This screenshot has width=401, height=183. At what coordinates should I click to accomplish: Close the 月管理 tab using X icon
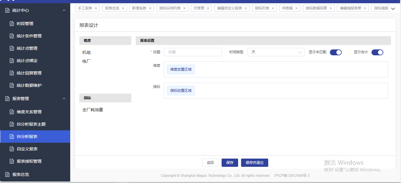pyautogui.click(x=208, y=8)
